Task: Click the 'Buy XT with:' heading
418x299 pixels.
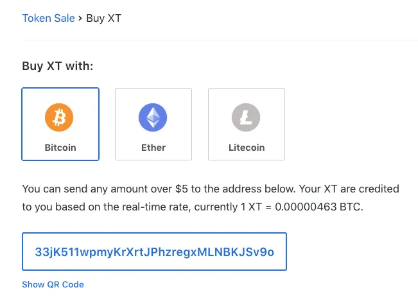Action: point(58,66)
